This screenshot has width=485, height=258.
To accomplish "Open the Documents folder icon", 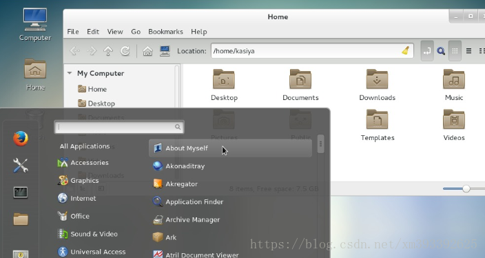I will click(300, 85).
